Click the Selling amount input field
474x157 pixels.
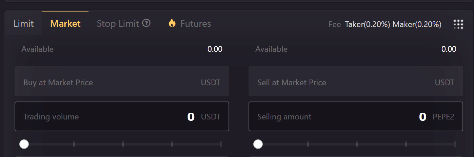click(x=356, y=116)
